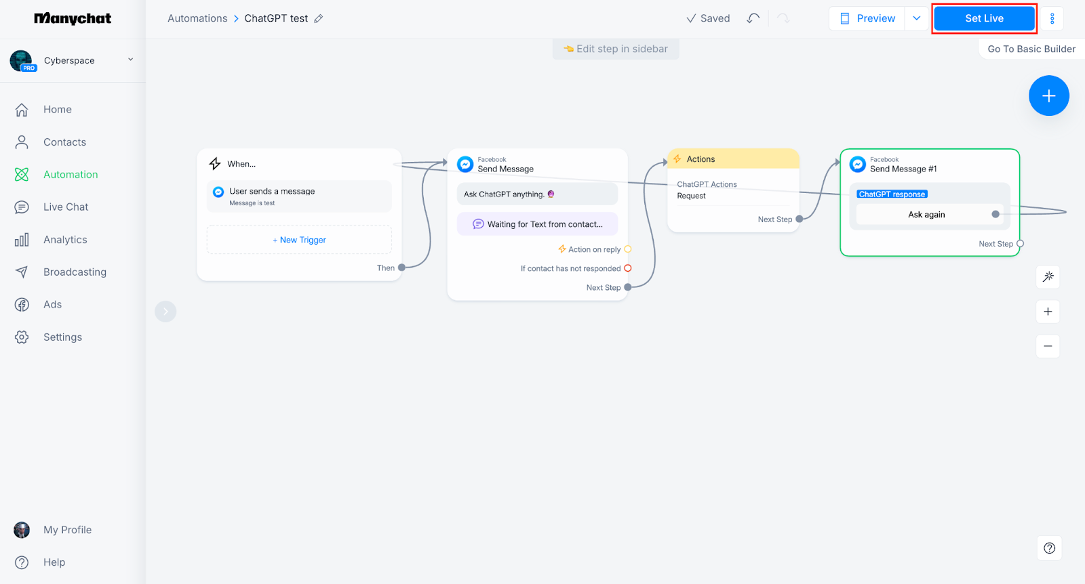The image size is (1085, 584).
Task: Open the Live Chat bubble icon
Action: (22, 207)
